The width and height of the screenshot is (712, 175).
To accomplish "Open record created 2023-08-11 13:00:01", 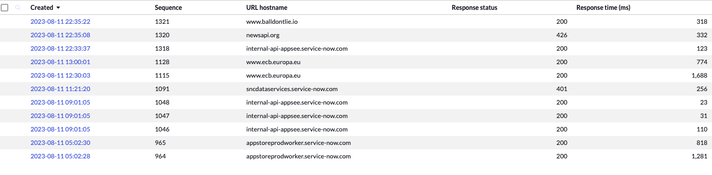I will tap(60, 62).
